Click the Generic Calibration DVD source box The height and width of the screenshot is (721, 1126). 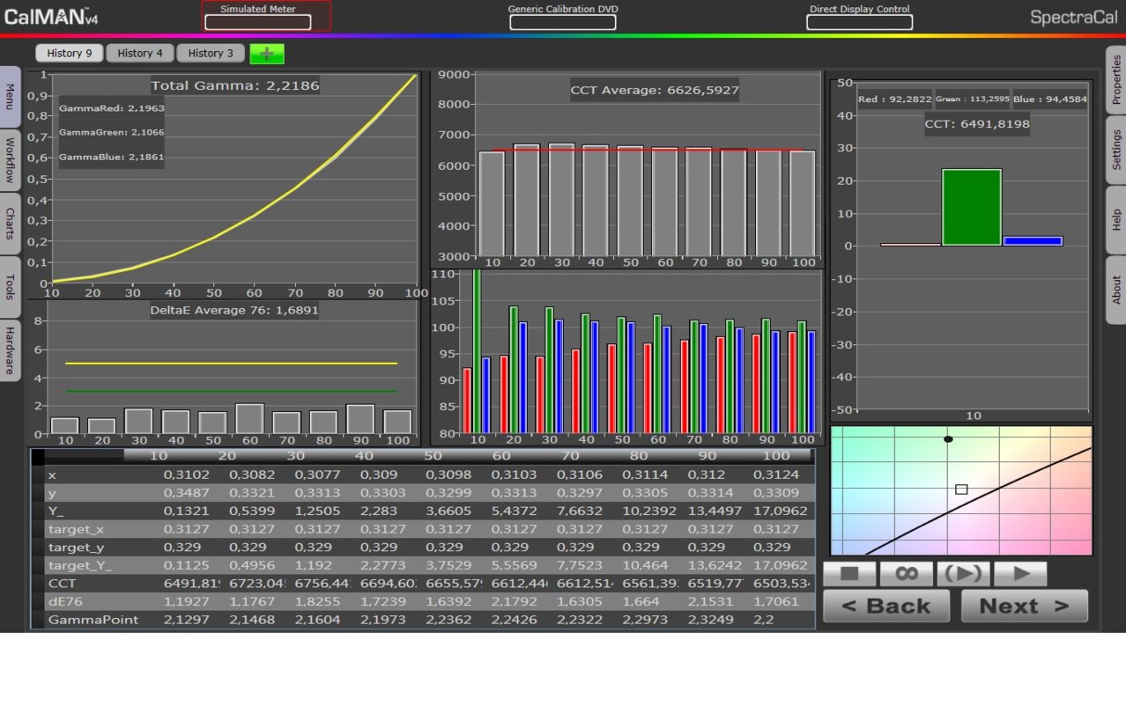[563, 22]
